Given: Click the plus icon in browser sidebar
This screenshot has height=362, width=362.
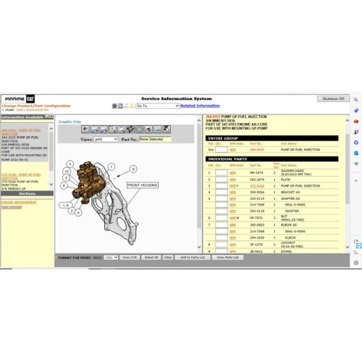Looking at the screenshot, I should pos(356,180).
